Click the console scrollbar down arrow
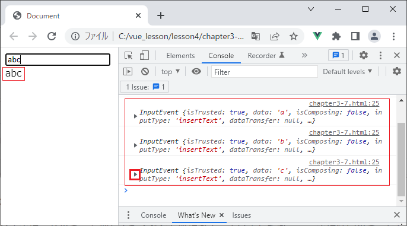This screenshot has width=407, height=226. point(401,201)
